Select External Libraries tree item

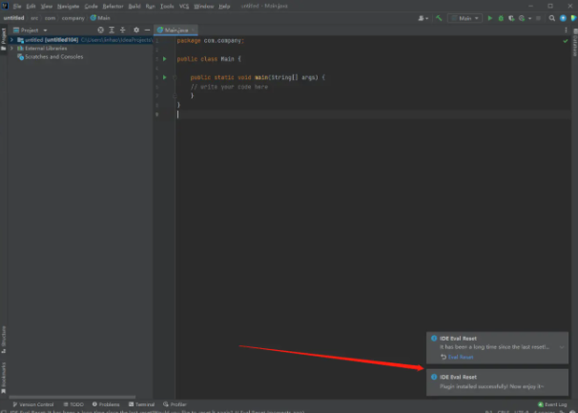[x=46, y=49]
